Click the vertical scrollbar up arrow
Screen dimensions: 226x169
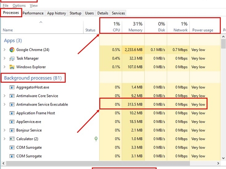point(223,37)
